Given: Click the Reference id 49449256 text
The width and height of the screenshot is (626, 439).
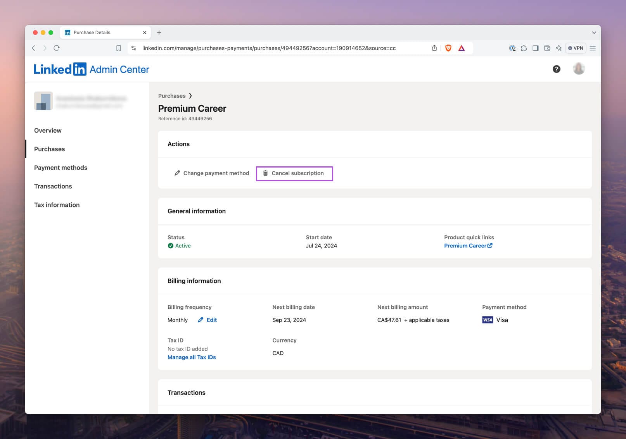Looking at the screenshot, I should click(185, 119).
